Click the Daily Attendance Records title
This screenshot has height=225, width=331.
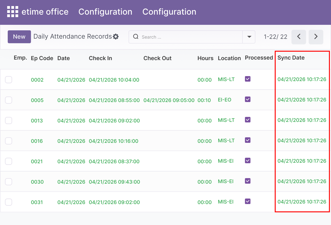click(x=73, y=37)
